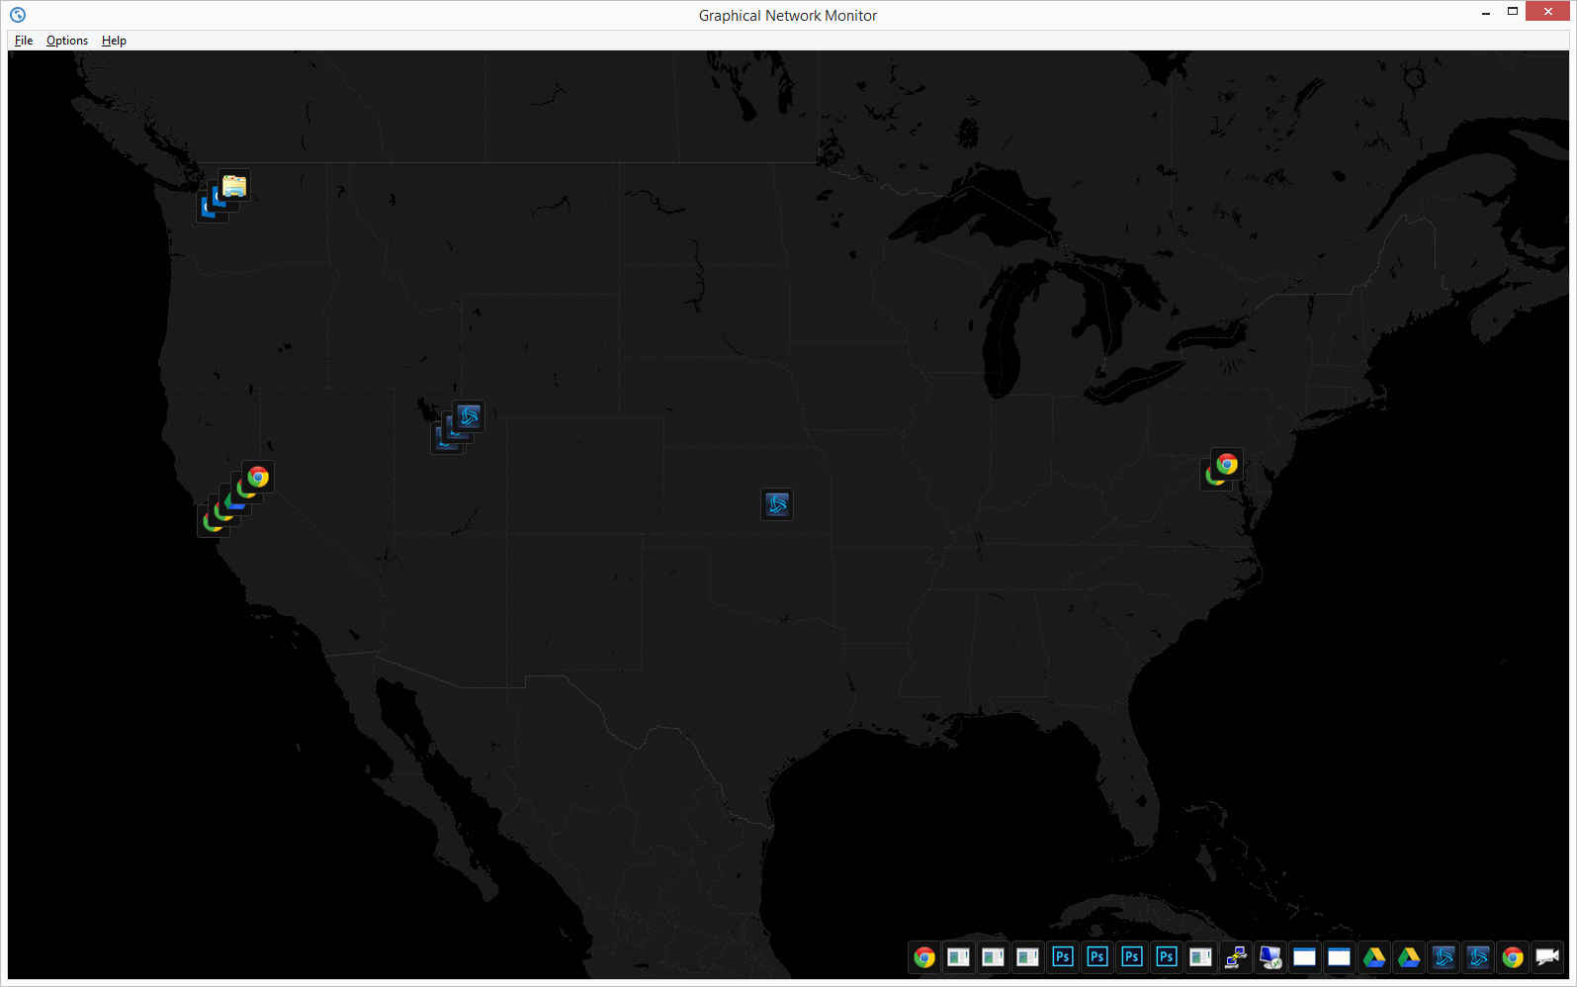
Task: Select the first Photoshop icon in the bottom strip
Action: (1063, 956)
